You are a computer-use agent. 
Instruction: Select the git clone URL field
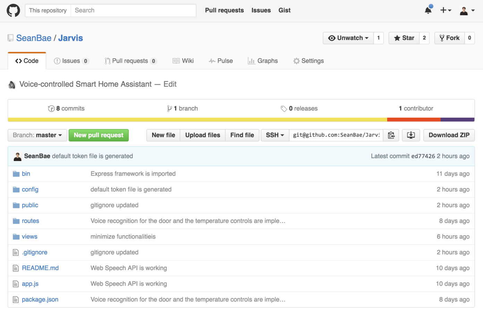[336, 135]
